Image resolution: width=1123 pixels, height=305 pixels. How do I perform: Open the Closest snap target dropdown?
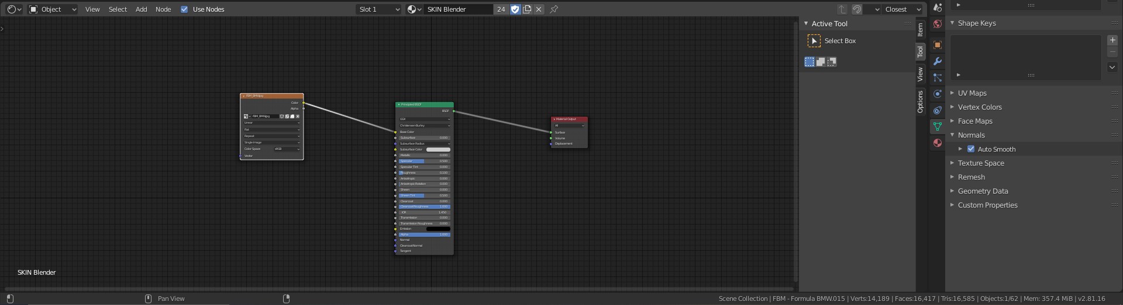[x=903, y=9]
